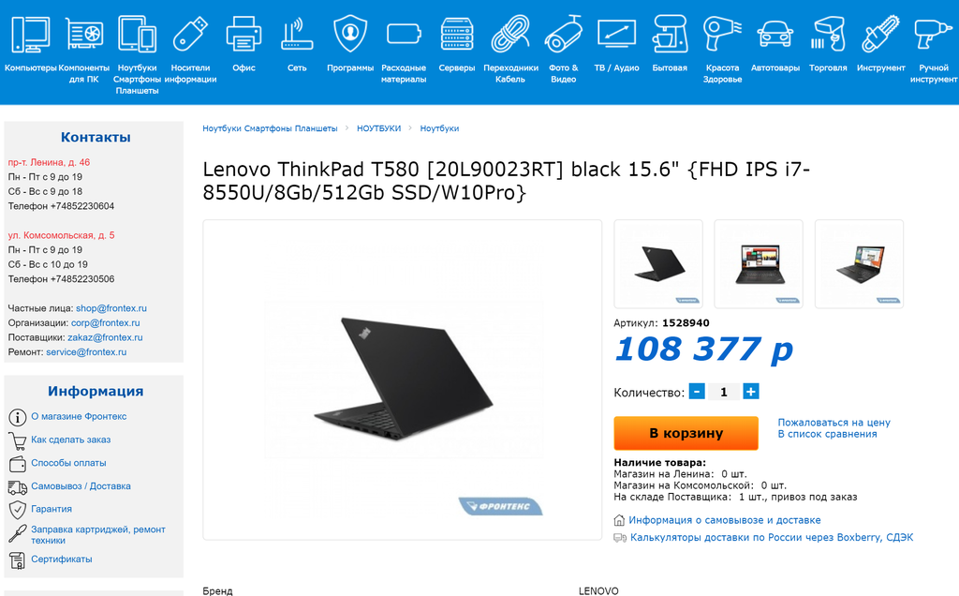Screen dimensions: 959x596
Task: Open the Фото & Видео camera icon
Action: 563,34
